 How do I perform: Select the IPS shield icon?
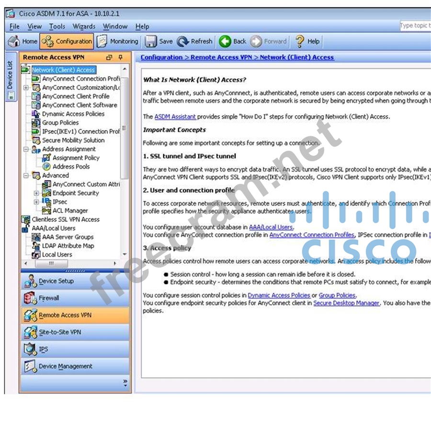(x=30, y=350)
